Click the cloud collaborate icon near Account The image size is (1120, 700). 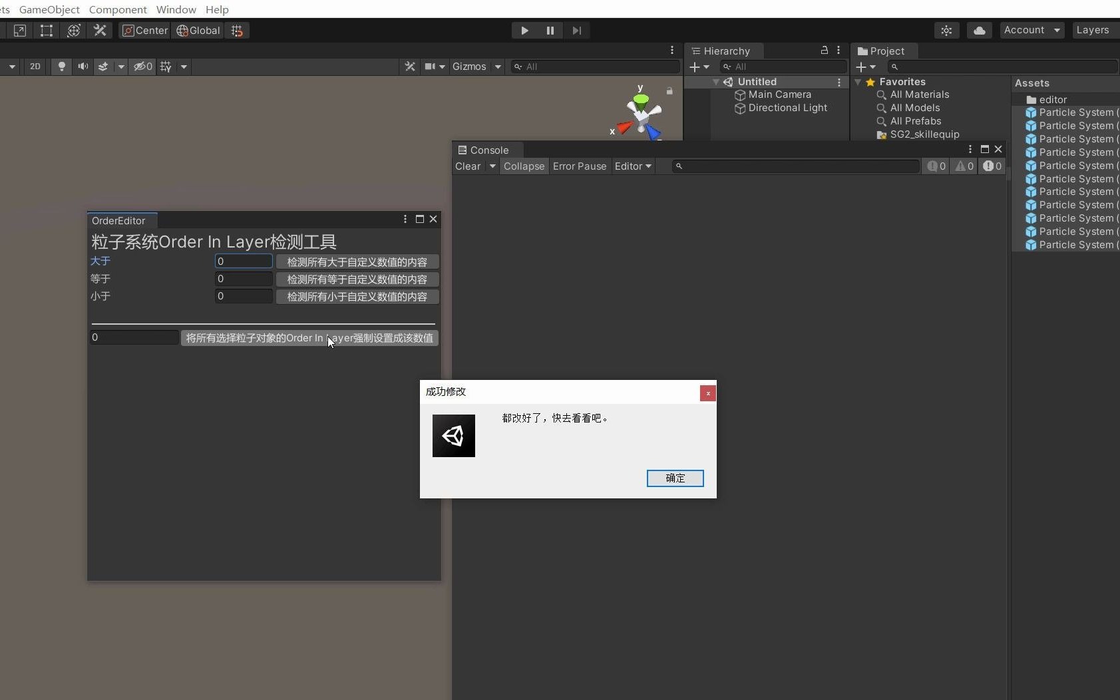pos(980,30)
